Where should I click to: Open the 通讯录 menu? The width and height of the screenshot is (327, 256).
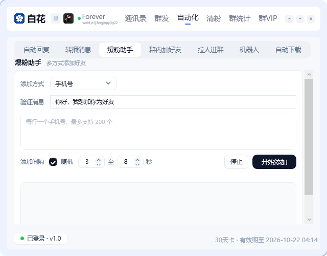pos(136,18)
